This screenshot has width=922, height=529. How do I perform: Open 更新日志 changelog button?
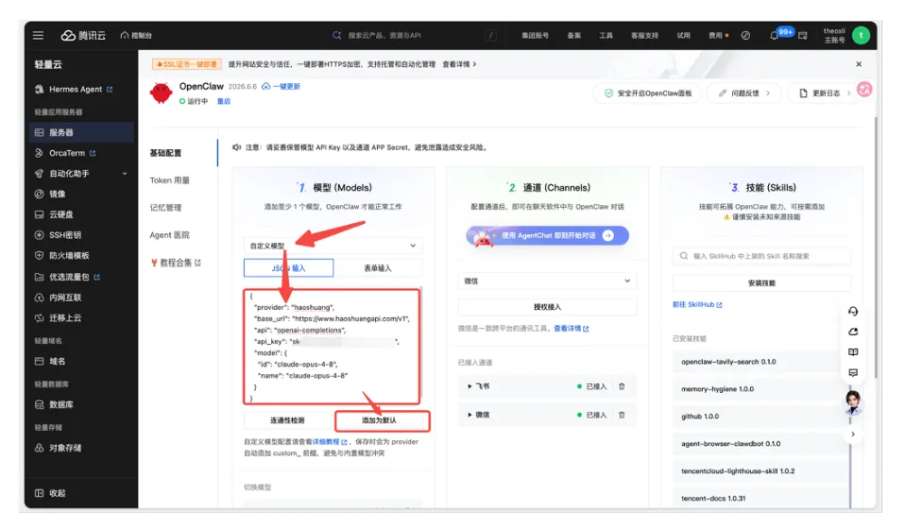pos(826,93)
